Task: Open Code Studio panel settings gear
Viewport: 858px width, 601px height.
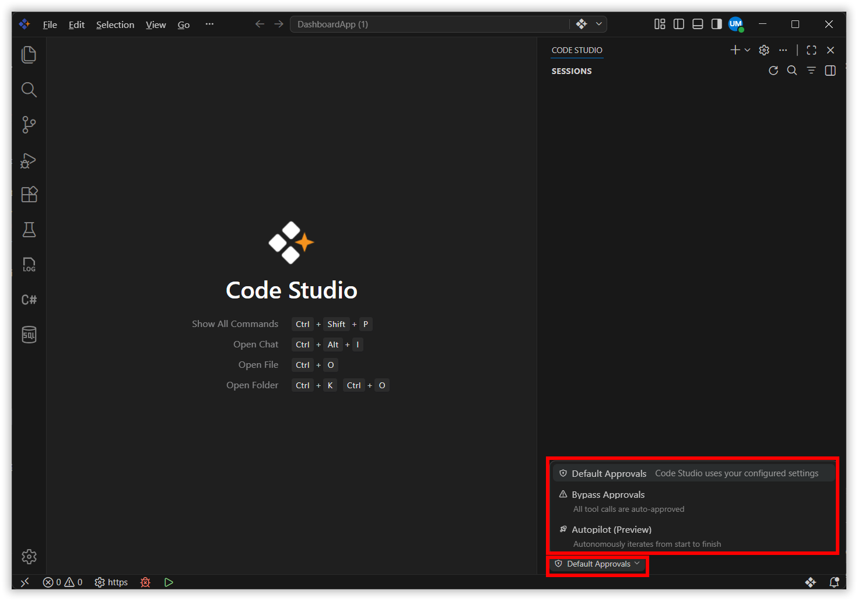Action: click(x=764, y=50)
